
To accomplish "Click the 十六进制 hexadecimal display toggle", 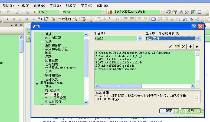I will tap(65, 19).
